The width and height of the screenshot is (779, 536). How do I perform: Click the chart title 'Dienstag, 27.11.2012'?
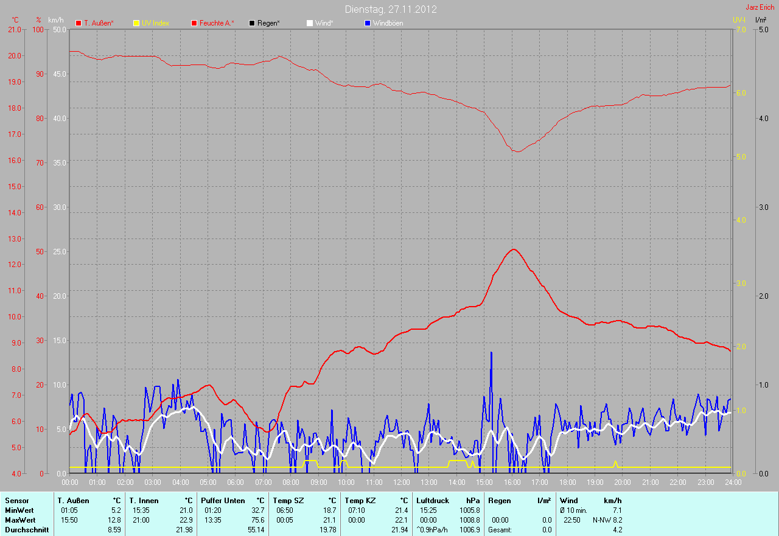[x=391, y=9]
